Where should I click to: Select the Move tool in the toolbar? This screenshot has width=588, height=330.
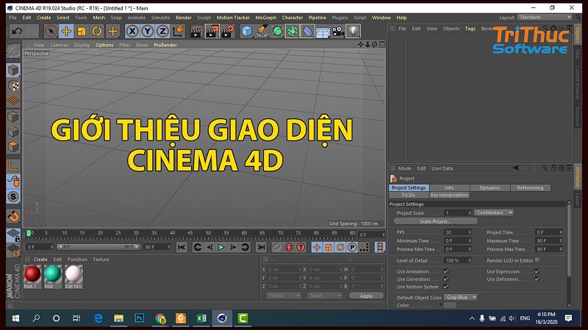click(x=66, y=31)
